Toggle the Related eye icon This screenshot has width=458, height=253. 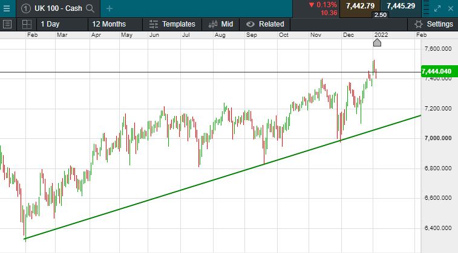click(x=250, y=24)
